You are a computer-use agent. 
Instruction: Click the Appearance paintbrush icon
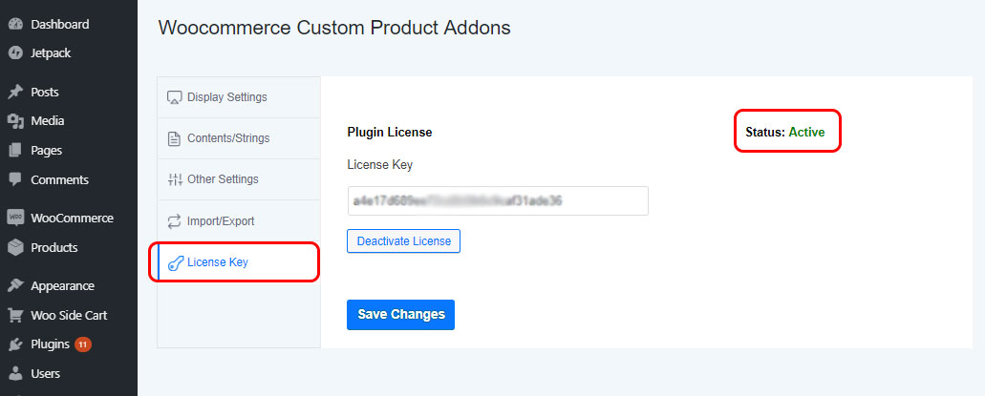[15, 286]
